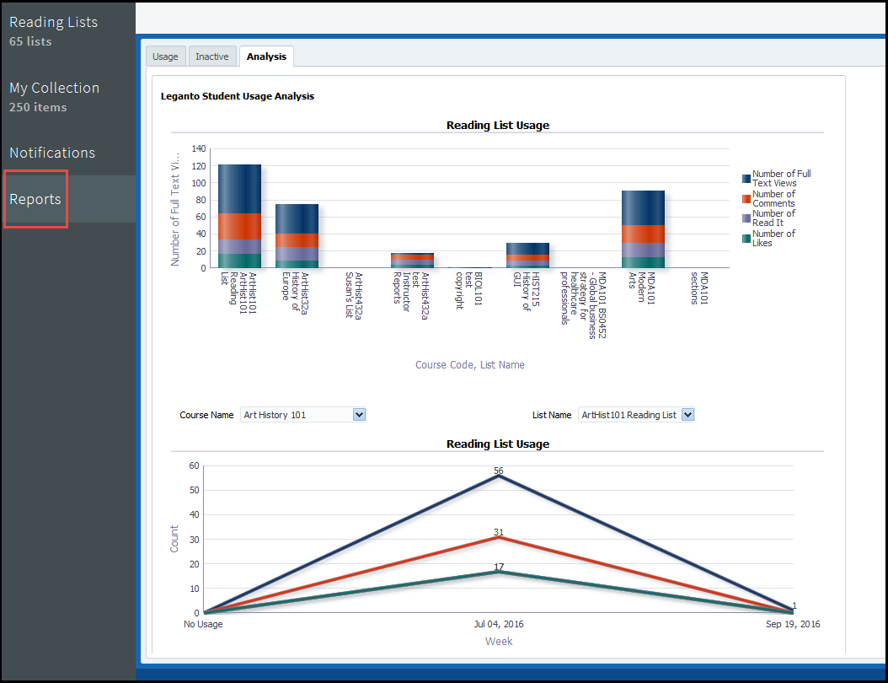
Task: Click the Number of Read It legend swatch
Action: (x=746, y=218)
